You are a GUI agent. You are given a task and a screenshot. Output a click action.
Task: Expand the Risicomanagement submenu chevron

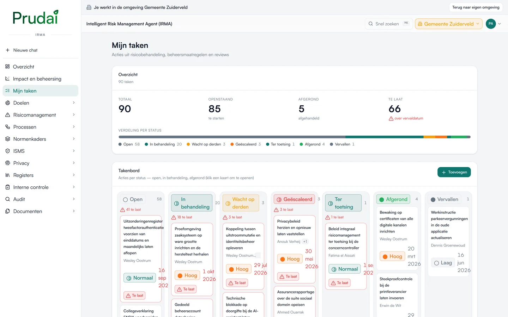(x=74, y=115)
